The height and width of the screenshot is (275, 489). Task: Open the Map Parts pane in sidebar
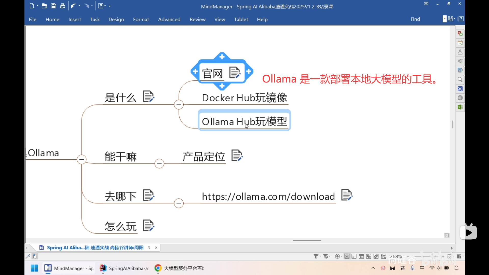pos(460,61)
